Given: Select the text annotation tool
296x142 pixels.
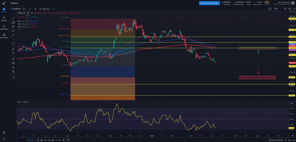Looking at the screenshot, I should pos(13,40).
